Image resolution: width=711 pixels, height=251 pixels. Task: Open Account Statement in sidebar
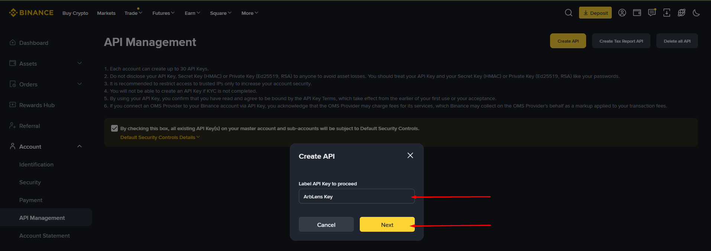45,235
